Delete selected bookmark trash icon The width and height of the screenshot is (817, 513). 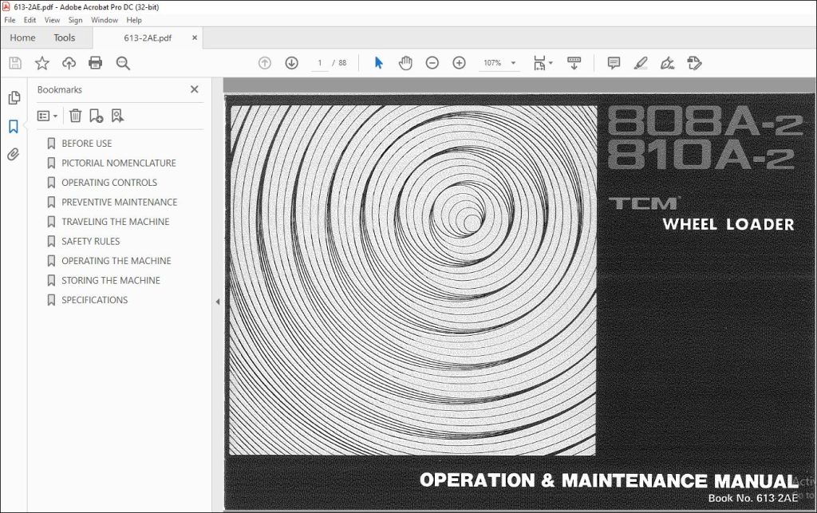[x=76, y=116]
